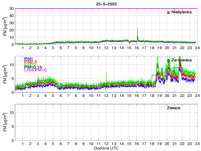Click hour 24 tick on the bottom chart

[x=197, y=144]
